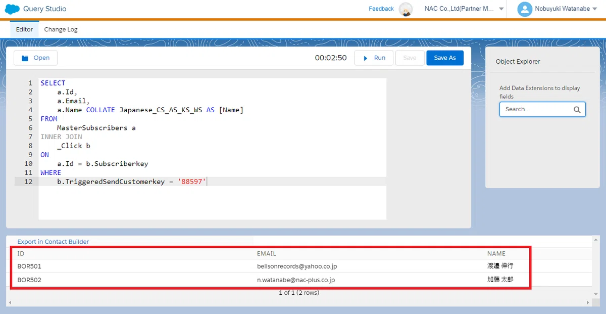
Task: Click 'a.Id = b.Subscriberkey' on line 10
Action: 103,164
